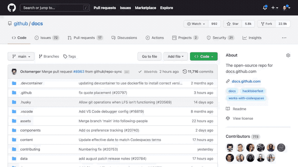
Task: Switch to the Issues tab
Action: point(47,38)
